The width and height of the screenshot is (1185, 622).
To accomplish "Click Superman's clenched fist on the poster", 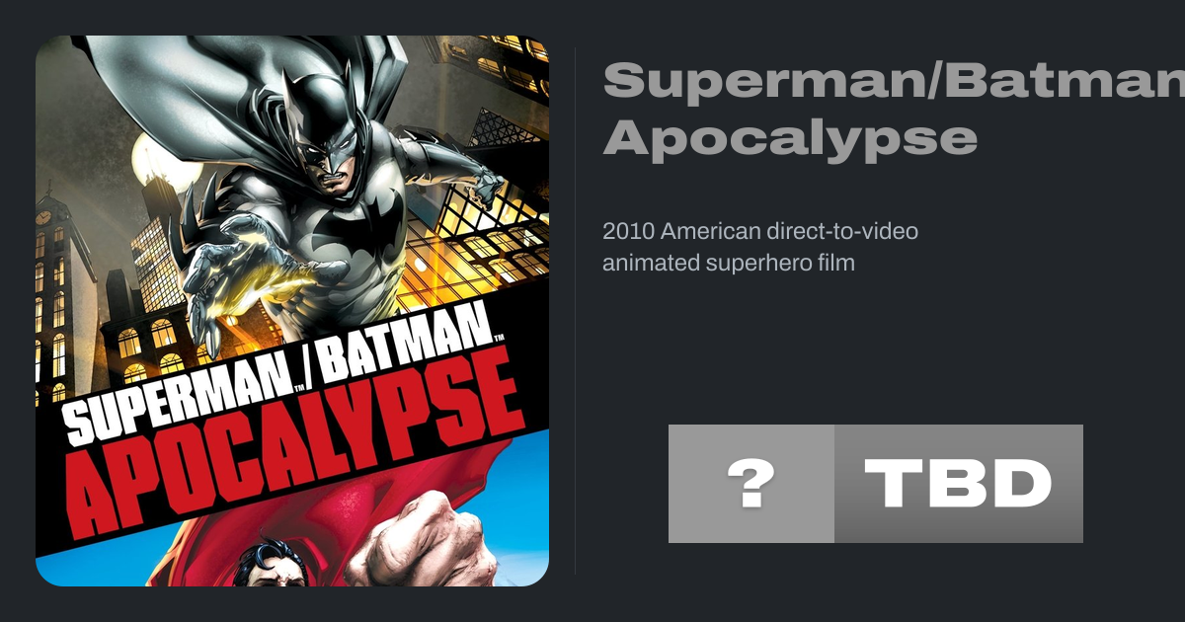I will tap(425, 538).
